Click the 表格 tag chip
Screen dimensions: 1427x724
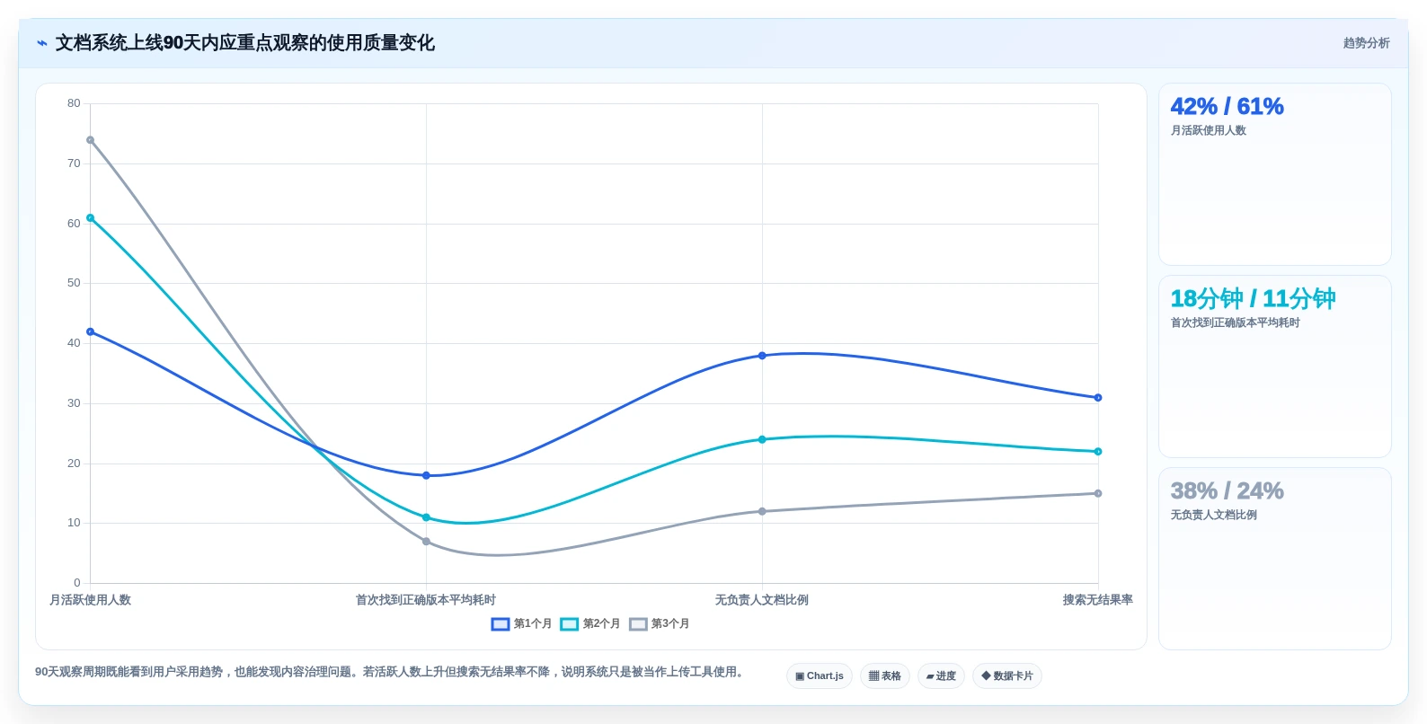pos(885,675)
